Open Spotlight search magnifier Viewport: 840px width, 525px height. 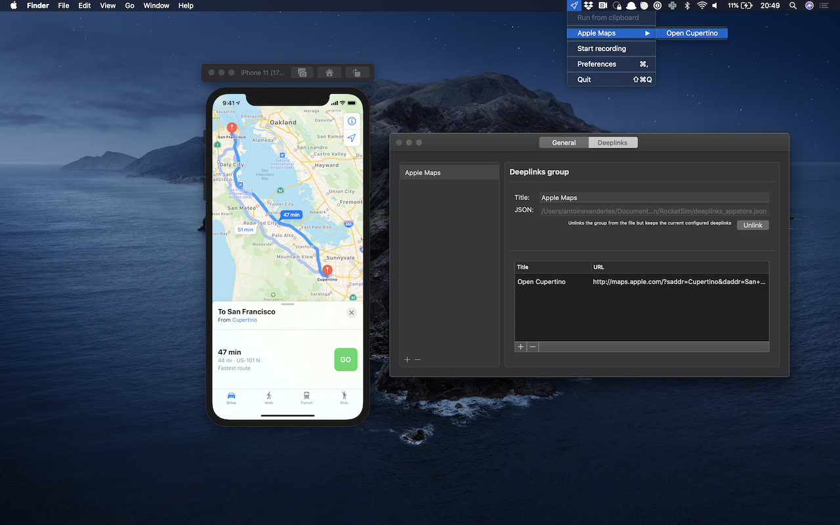coord(793,5)
